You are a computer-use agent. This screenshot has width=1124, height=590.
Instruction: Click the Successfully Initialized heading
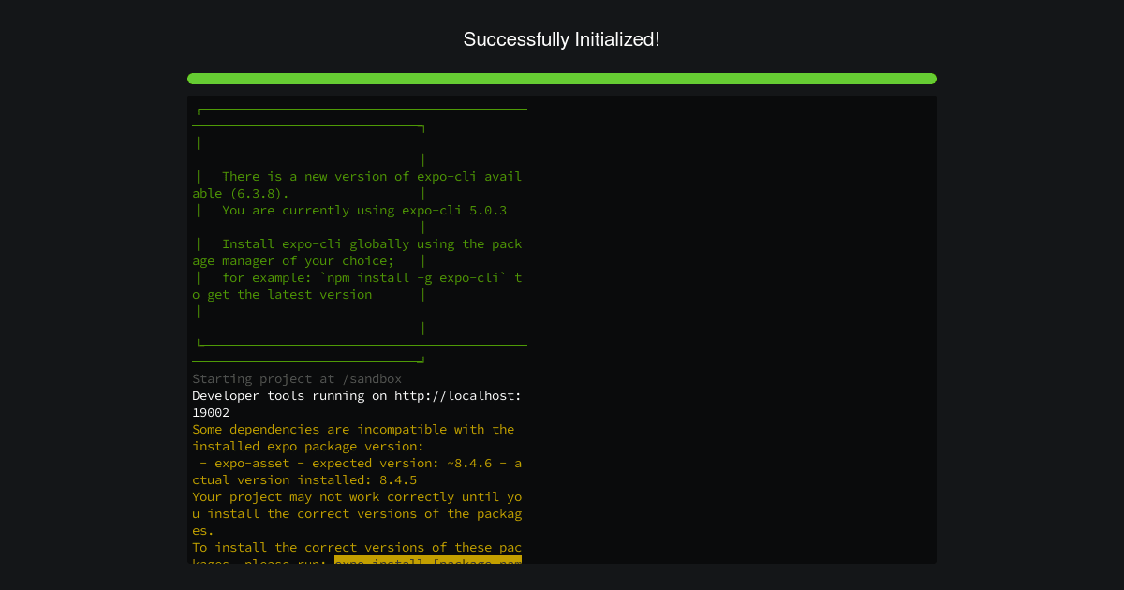(562, 39)
